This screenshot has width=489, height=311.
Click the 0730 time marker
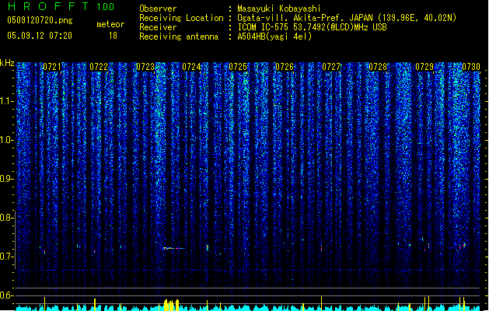point(471,67)
